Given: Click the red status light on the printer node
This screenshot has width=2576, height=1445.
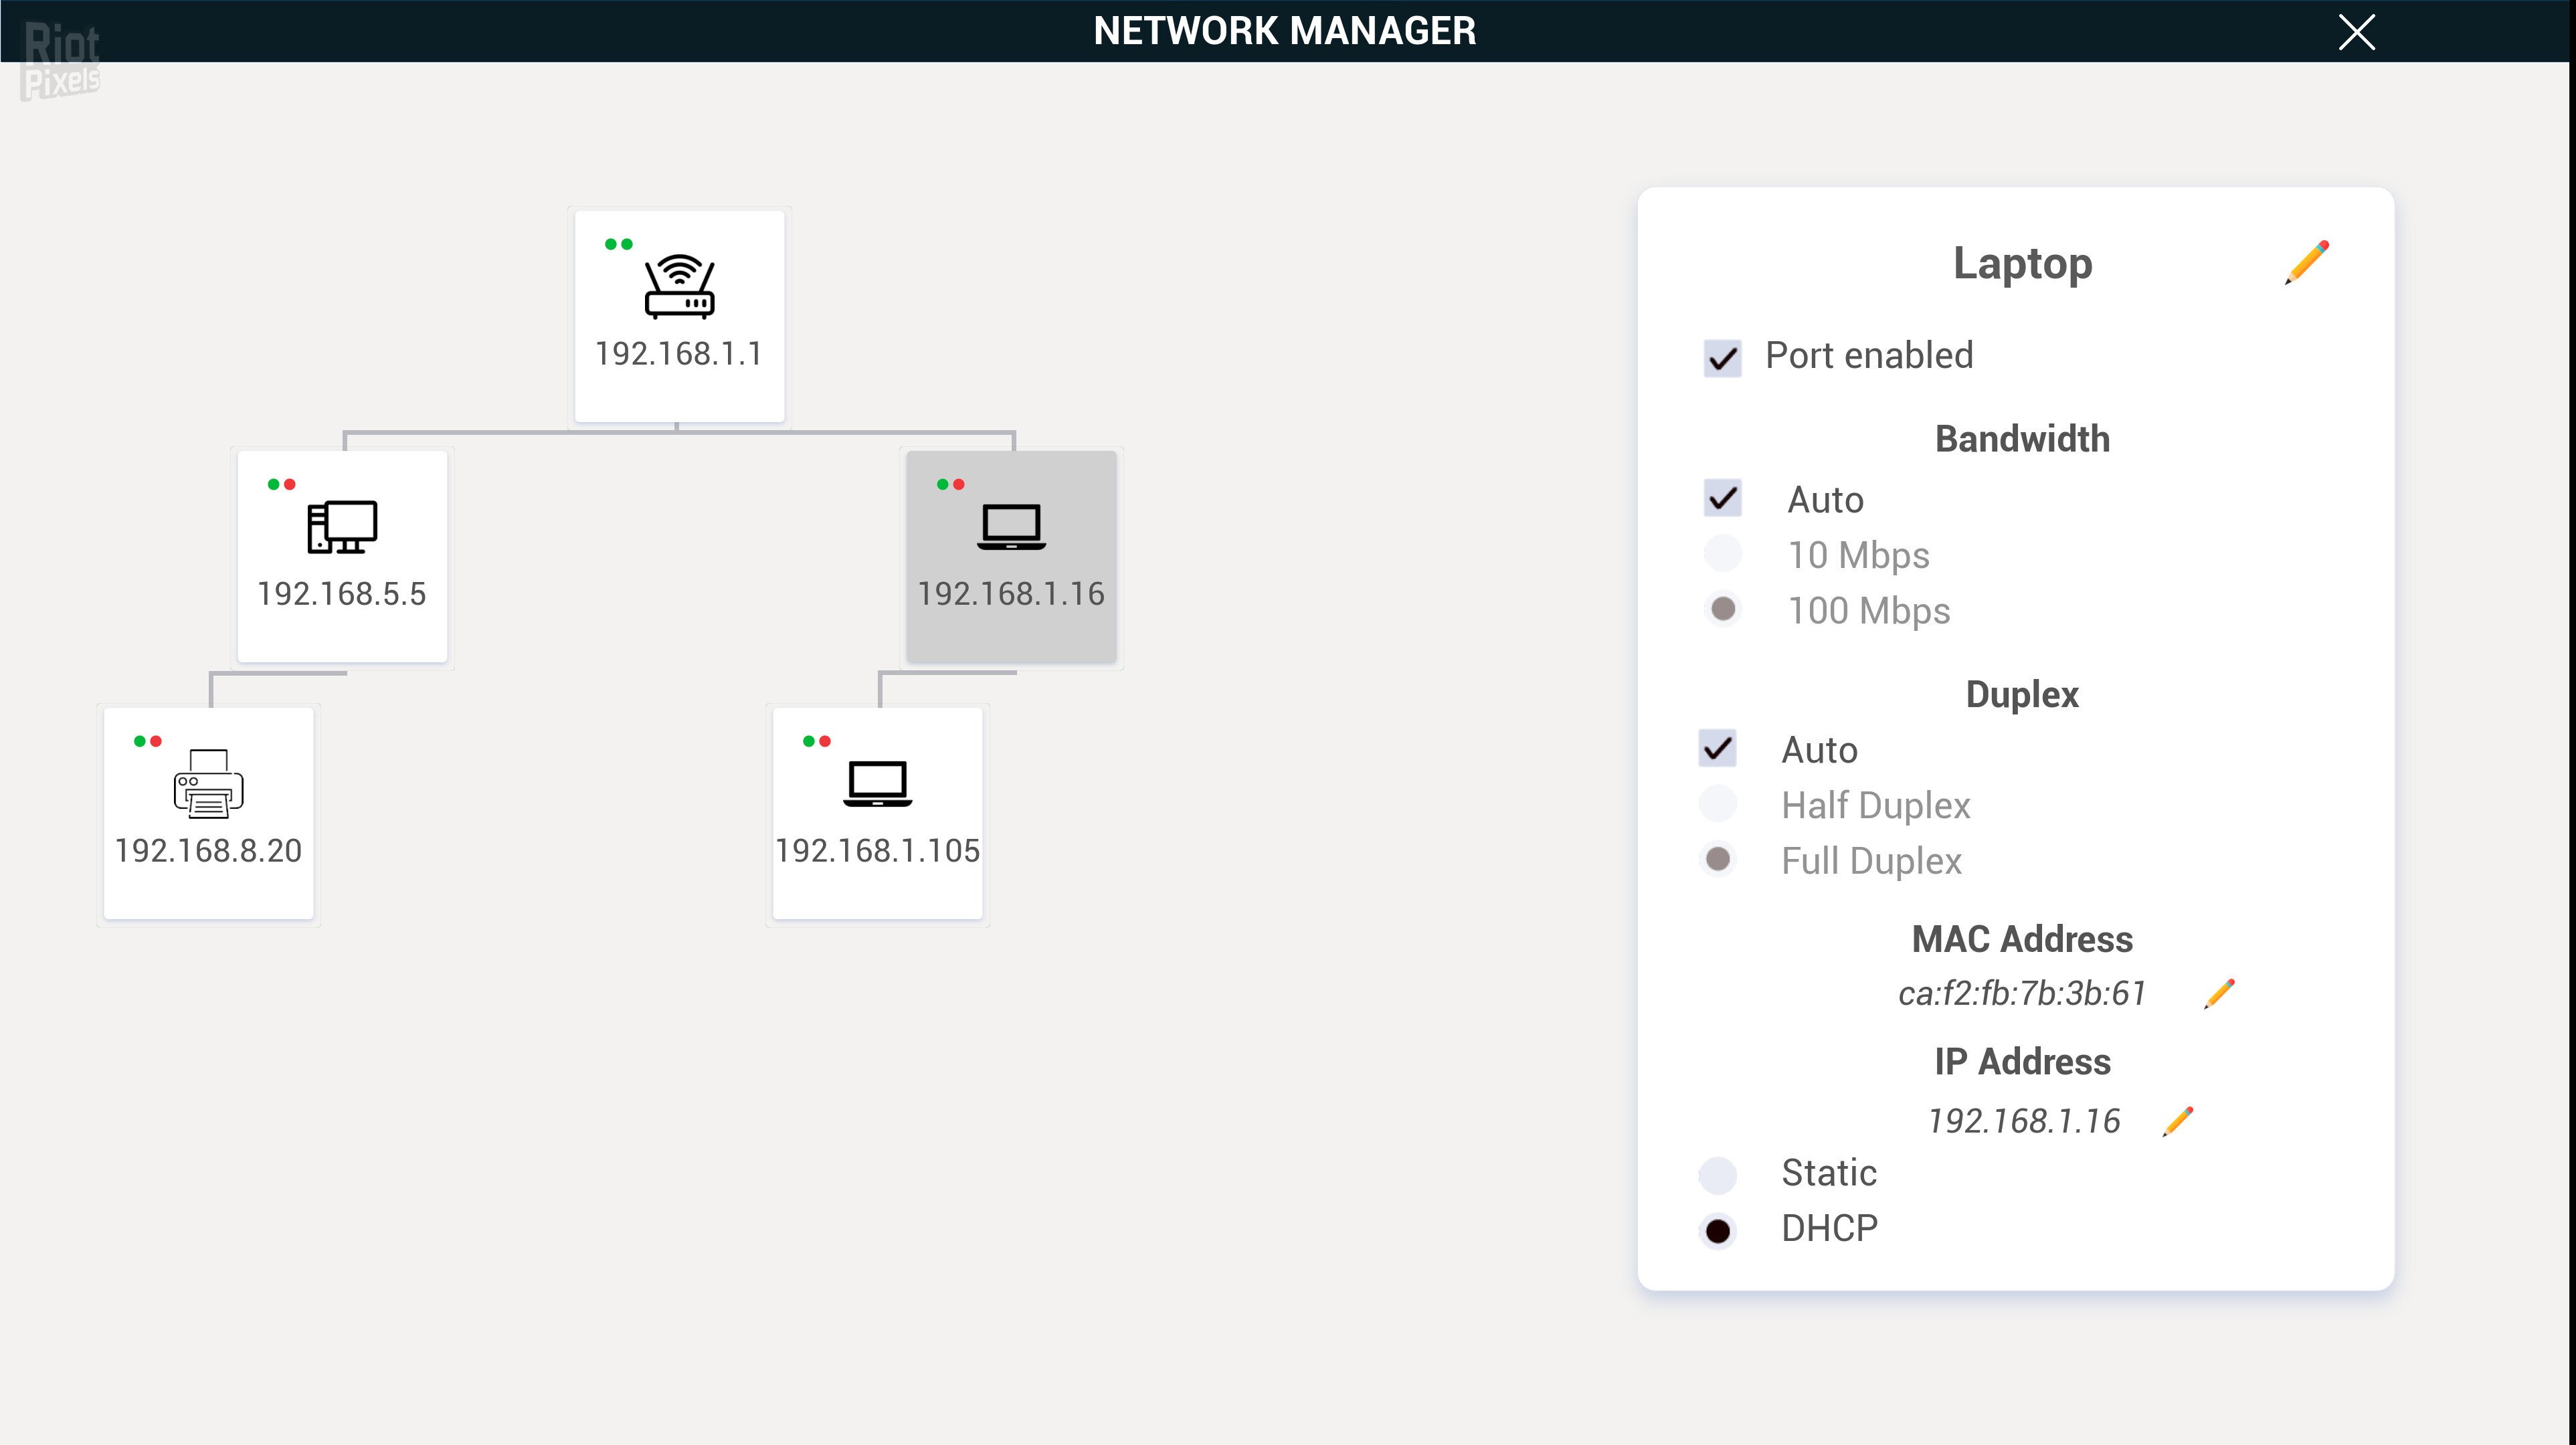Looking at the screenshot, I should [157, 741].
